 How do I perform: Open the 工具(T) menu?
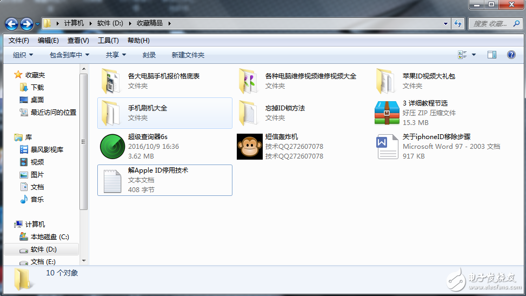(108, 41)
